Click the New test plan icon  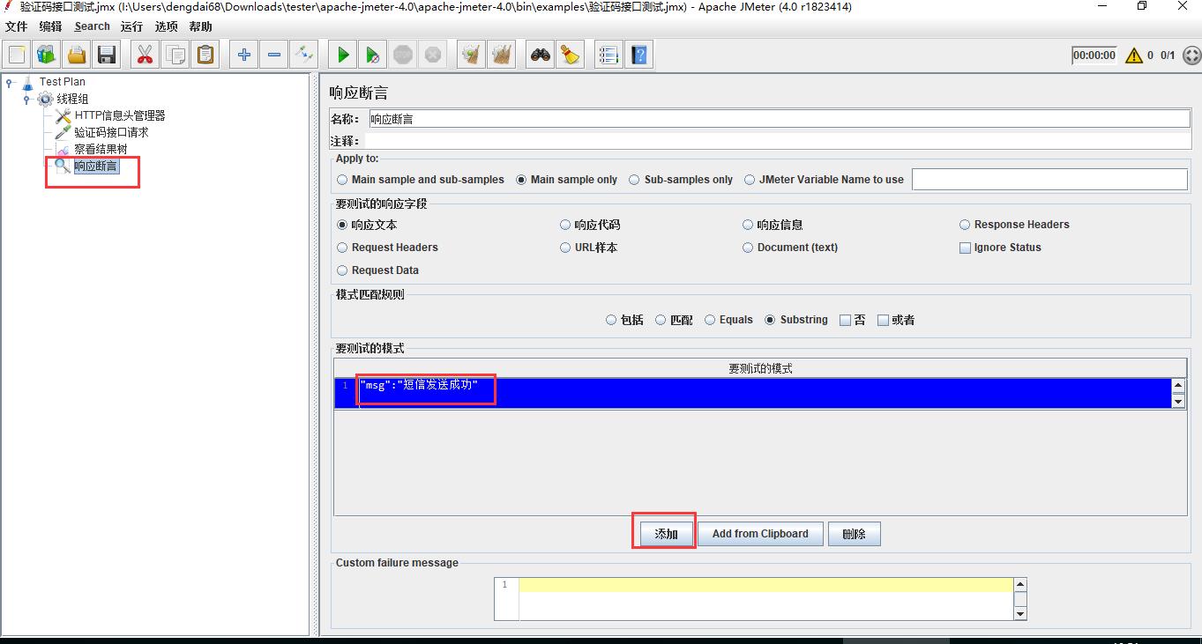pos(17,55)
